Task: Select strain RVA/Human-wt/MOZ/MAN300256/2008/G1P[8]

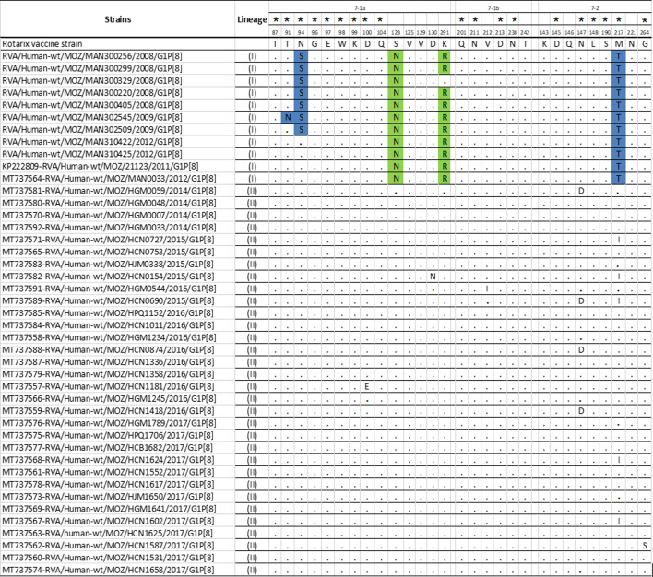Action: (92, 56)
